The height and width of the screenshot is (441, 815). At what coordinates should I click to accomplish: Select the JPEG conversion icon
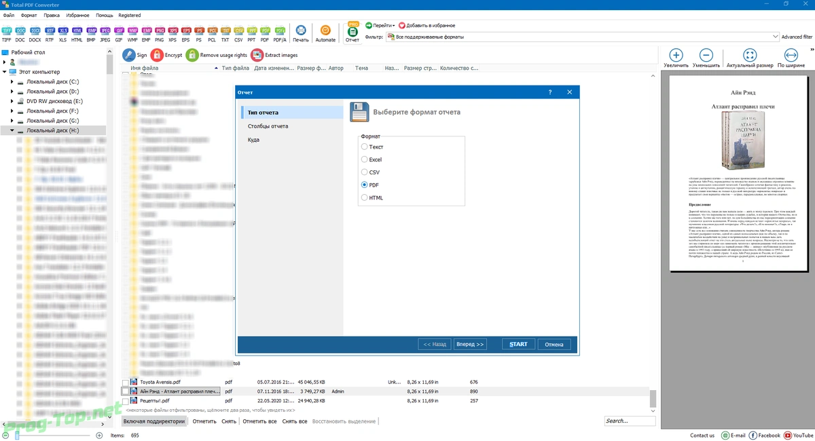coord(105,33)
